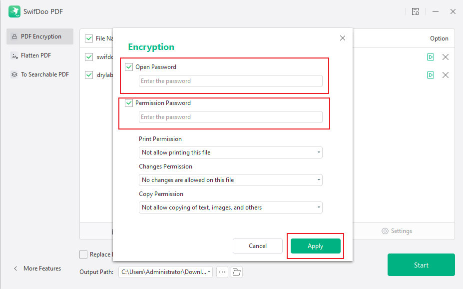Click the SwifDoo PDF logo icon
Viewport: 463px width, 289px height.
click(x=13, y=11)
